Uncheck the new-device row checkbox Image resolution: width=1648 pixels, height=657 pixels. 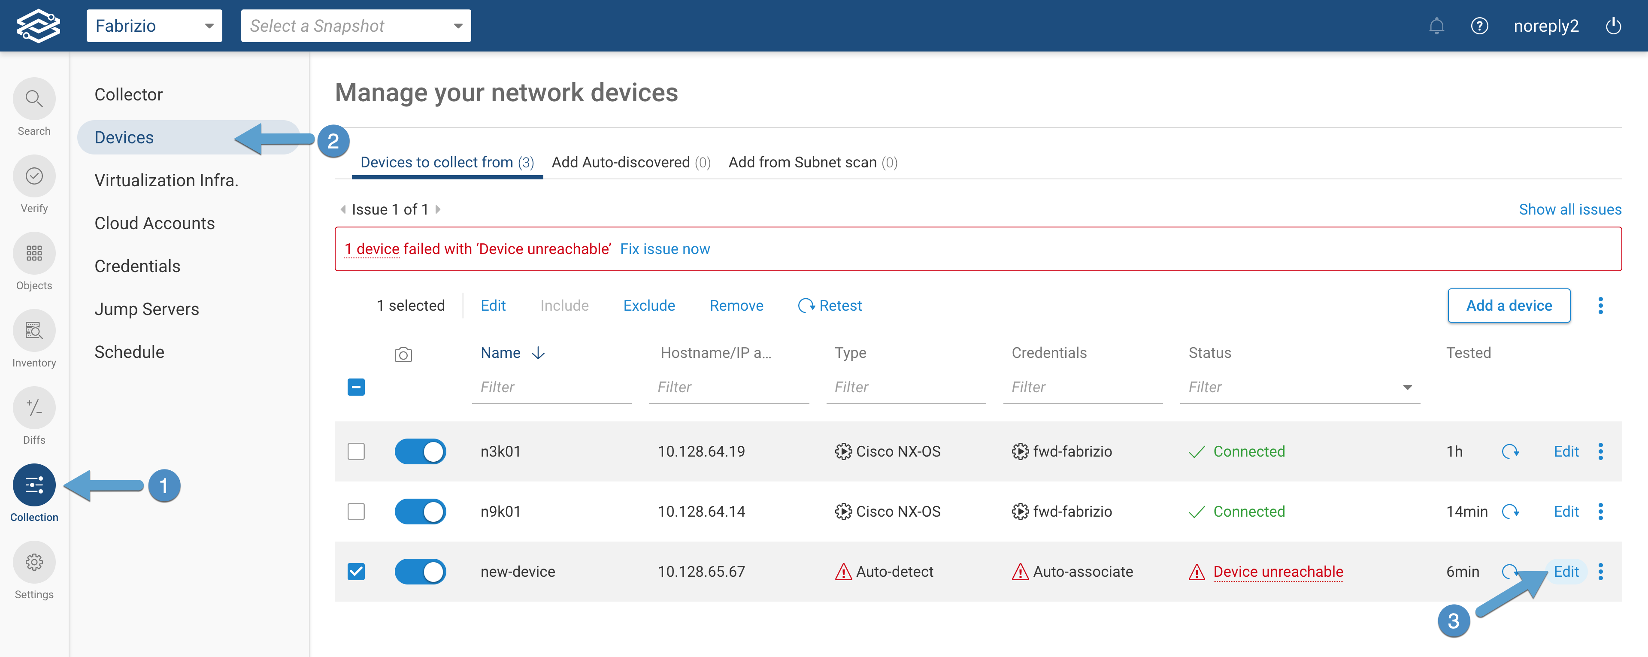tap(356, 572)
